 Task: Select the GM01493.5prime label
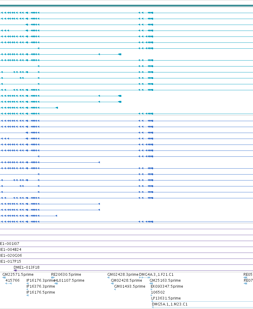click(x=130, y=286)
